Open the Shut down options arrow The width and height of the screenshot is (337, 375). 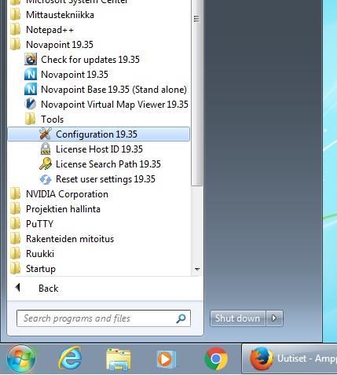pos(274,318)
